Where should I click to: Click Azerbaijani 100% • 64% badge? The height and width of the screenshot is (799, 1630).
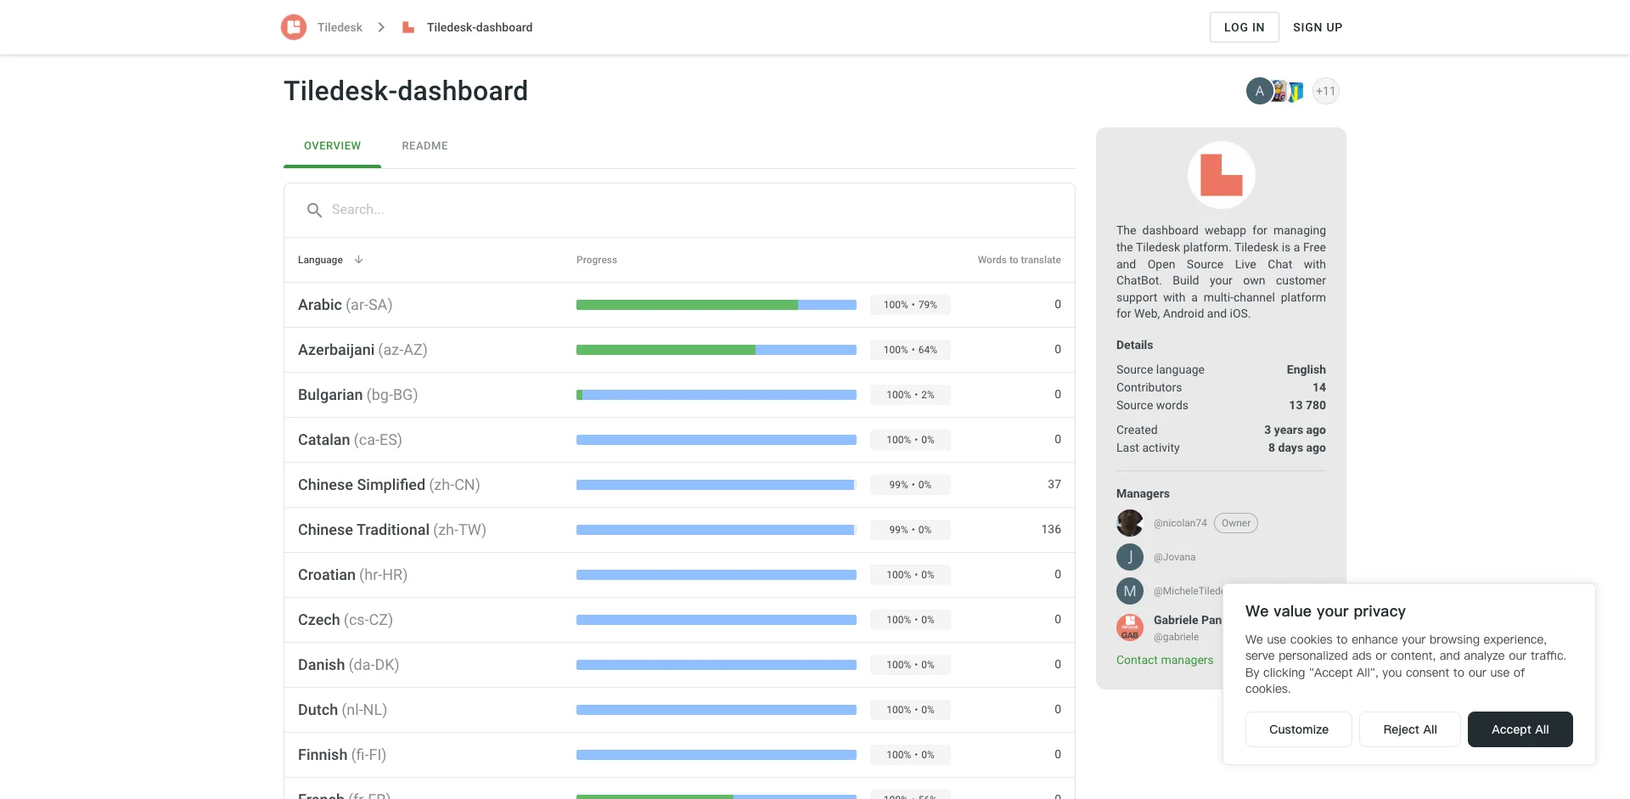910,350
